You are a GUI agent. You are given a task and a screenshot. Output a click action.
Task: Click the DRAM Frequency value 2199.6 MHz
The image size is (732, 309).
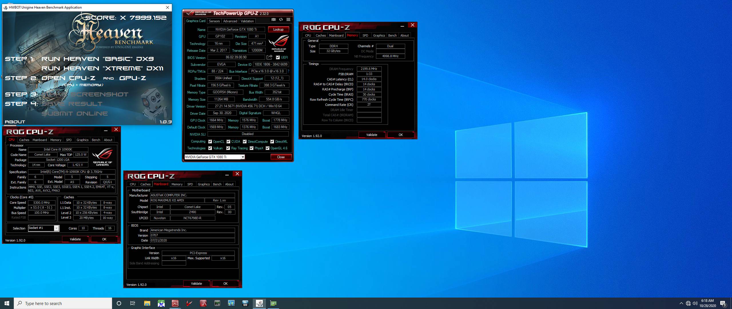point(369,69)
